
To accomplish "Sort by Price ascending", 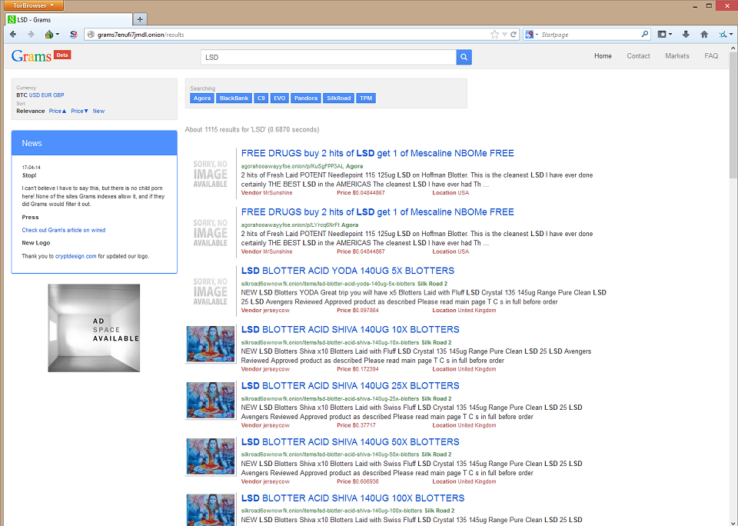I will point(58,112).
